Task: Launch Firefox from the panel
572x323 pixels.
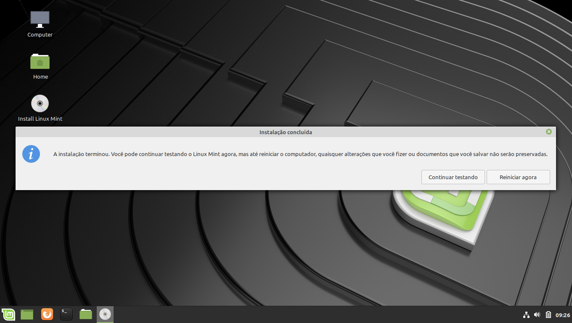Action: pos(47,314)
